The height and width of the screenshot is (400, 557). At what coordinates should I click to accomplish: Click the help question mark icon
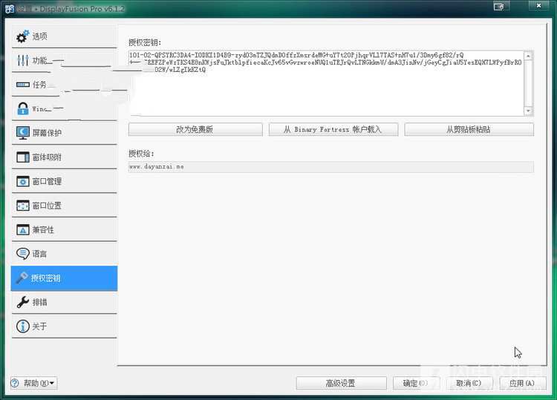pos(15,383)
